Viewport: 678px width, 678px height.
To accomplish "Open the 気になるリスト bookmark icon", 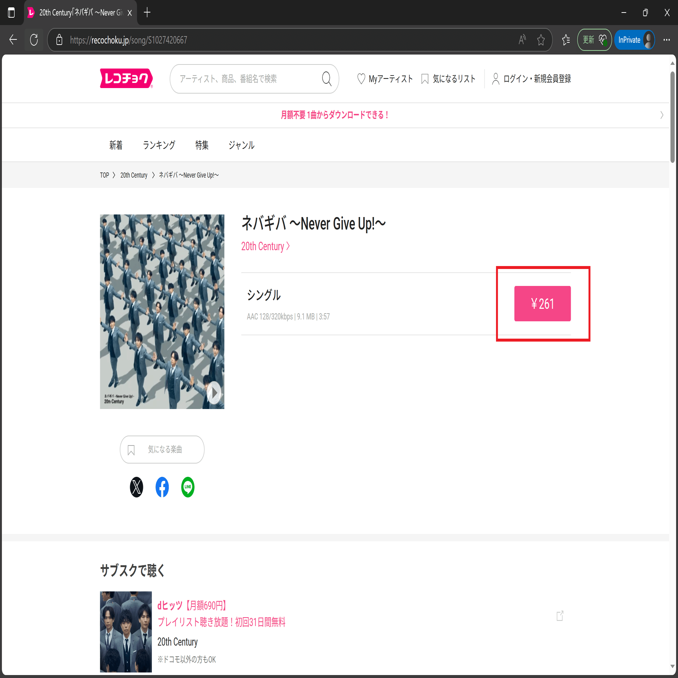I will [425, 78].
